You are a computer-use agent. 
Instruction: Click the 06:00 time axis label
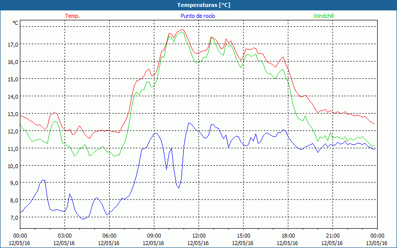pyautogui.click(x=109, y=236)
